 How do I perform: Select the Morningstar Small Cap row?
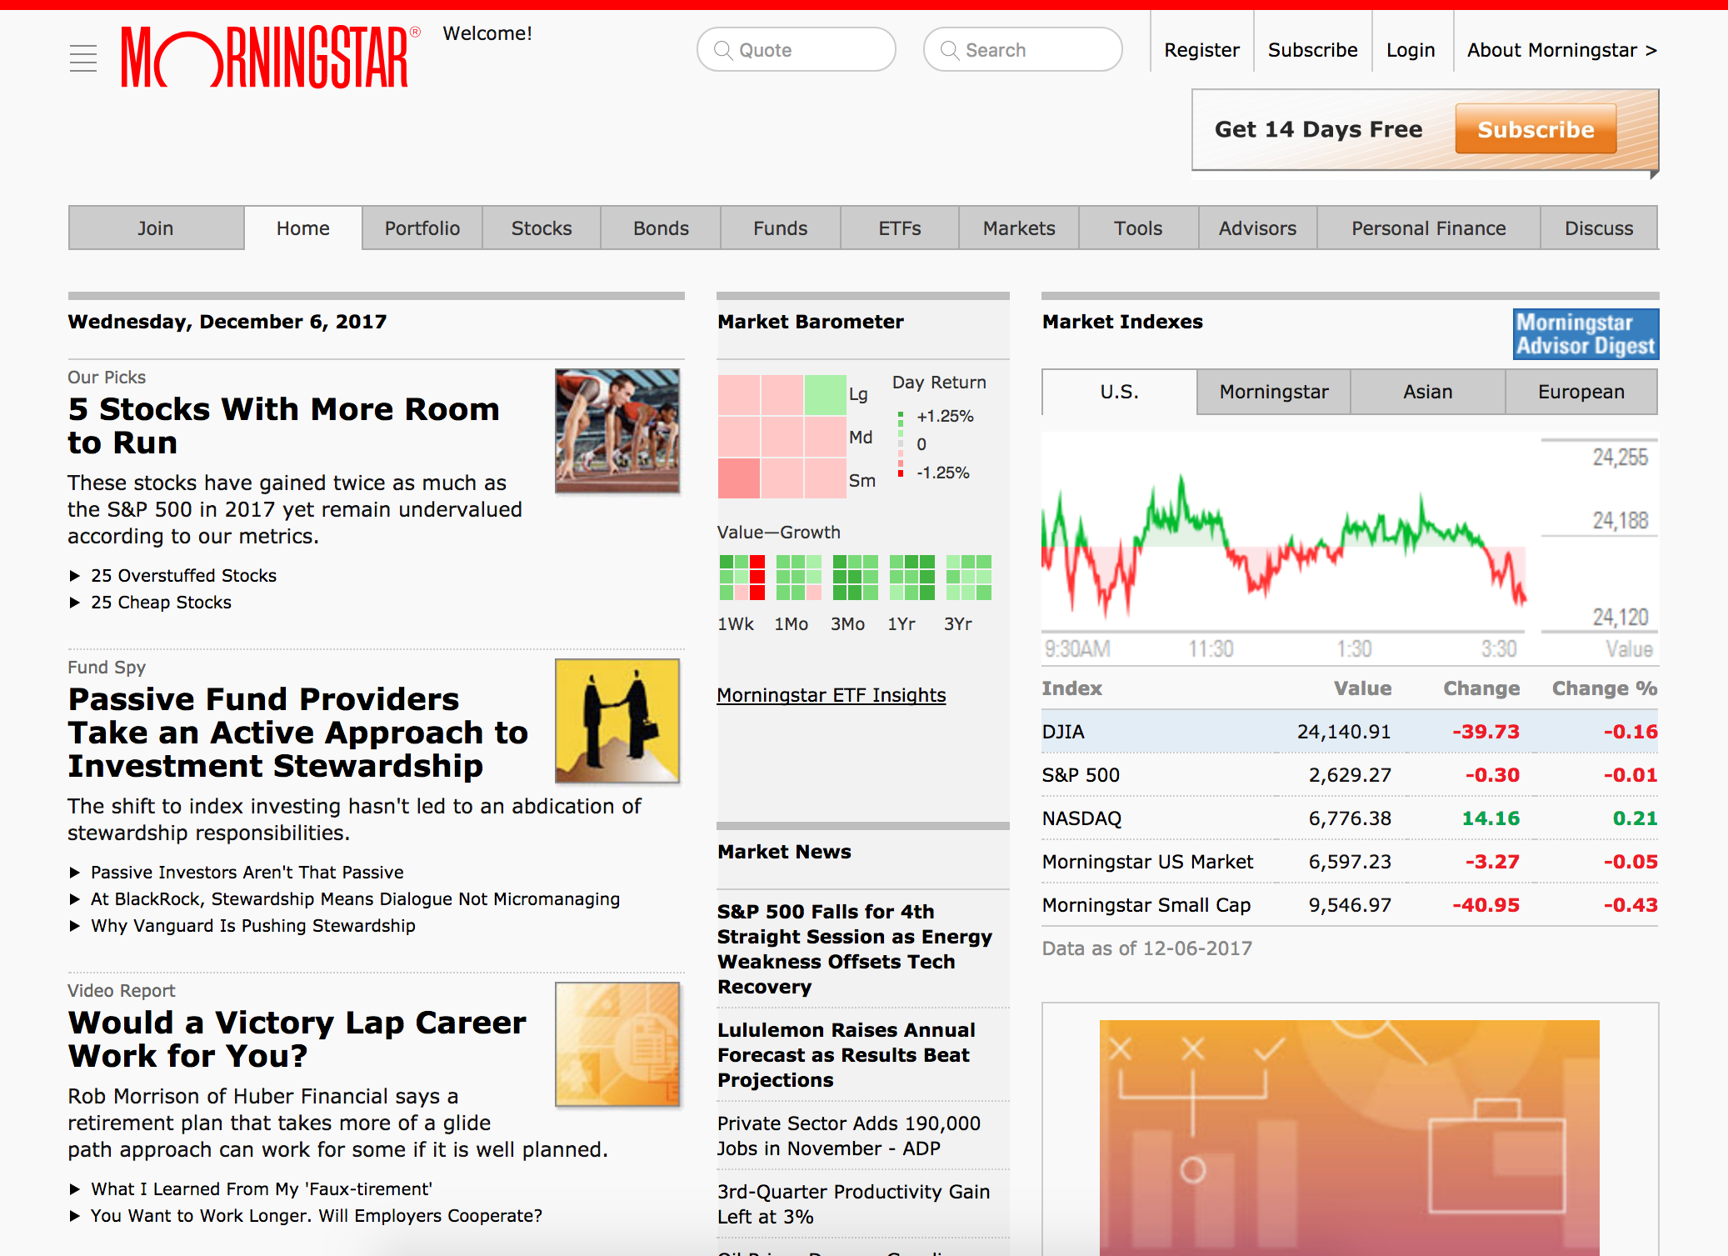pyautogui.click(x=1350, y=905)
